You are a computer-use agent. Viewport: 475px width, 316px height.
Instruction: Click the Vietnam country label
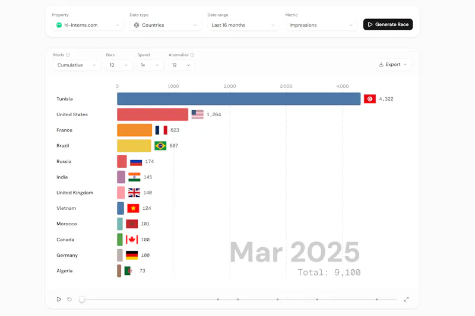[x=66, y=208]
